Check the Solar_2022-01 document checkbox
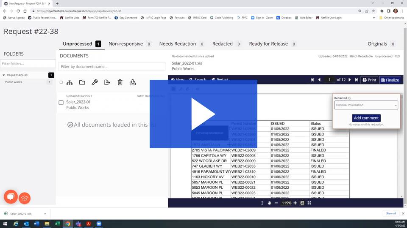 click(61, 103)
